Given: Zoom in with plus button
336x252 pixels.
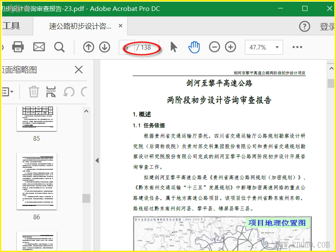Looking at the screenshot, I should [231, 47].
